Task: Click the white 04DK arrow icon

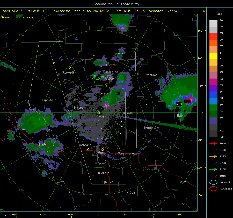Action: [x=213, y=150]
